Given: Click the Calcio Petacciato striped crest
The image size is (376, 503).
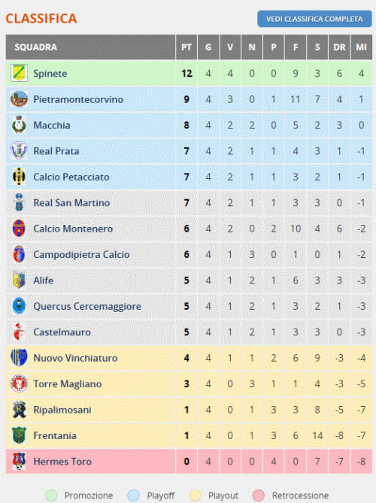Looking at the screenshot, I should click(x=19, y=177).
